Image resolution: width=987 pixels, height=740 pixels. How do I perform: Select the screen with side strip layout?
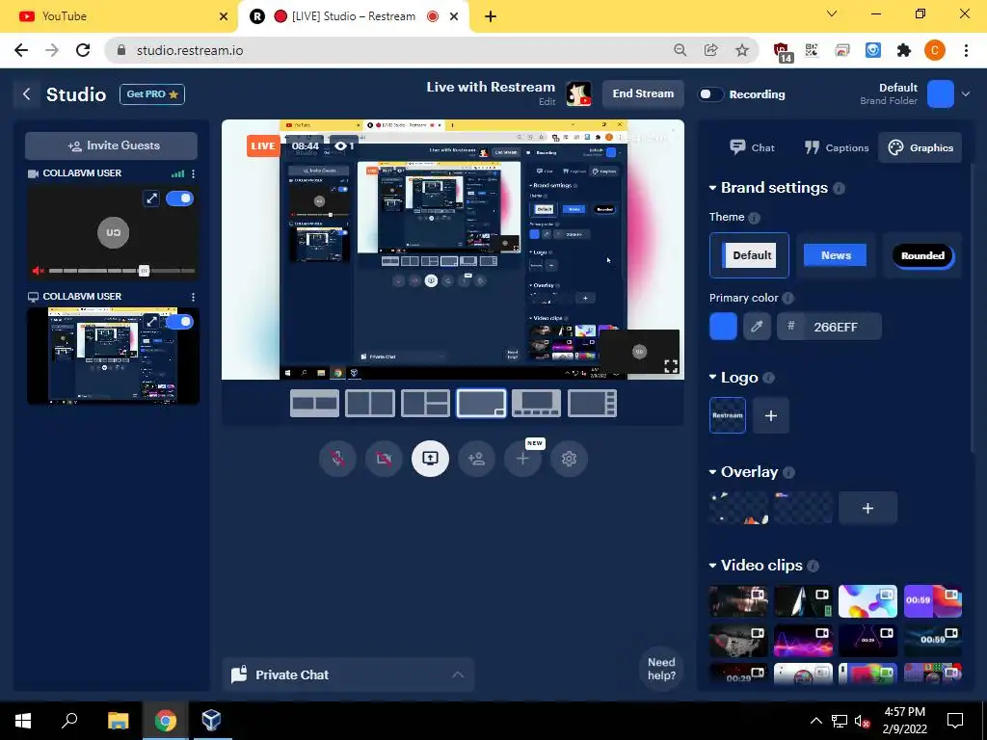coord(593,404)
